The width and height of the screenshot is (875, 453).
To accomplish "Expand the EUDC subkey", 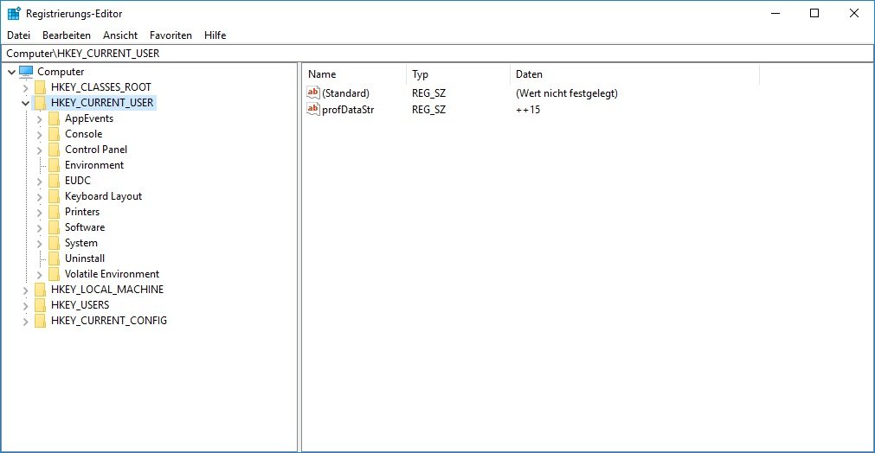I will [39, 181].
